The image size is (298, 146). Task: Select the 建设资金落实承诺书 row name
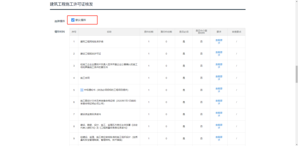[91, 114]
